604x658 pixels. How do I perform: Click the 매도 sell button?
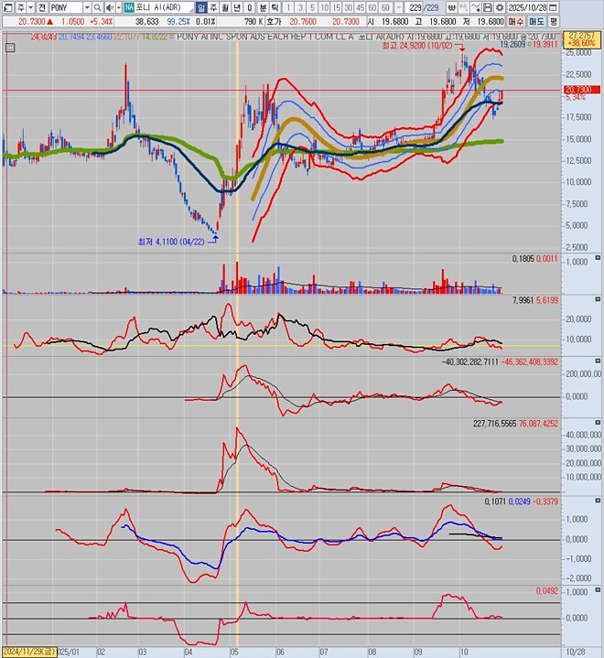pos(536,21)
